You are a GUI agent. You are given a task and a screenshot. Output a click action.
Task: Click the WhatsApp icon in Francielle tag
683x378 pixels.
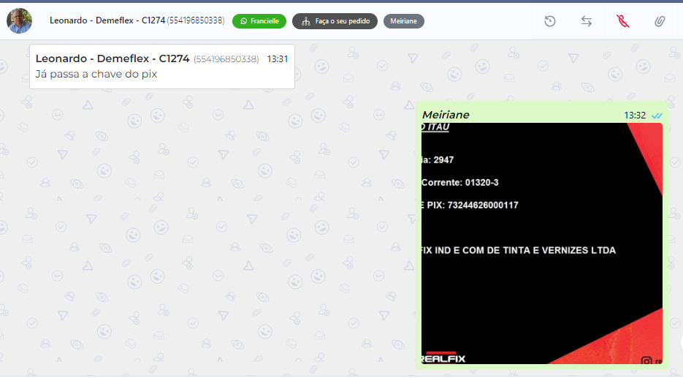point(244,21)
